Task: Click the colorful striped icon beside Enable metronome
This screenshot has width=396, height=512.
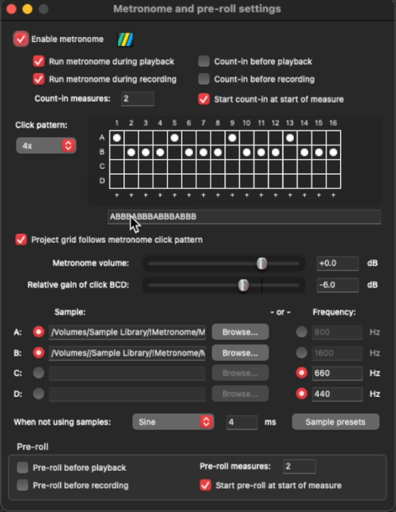Action: coord(126,40)
